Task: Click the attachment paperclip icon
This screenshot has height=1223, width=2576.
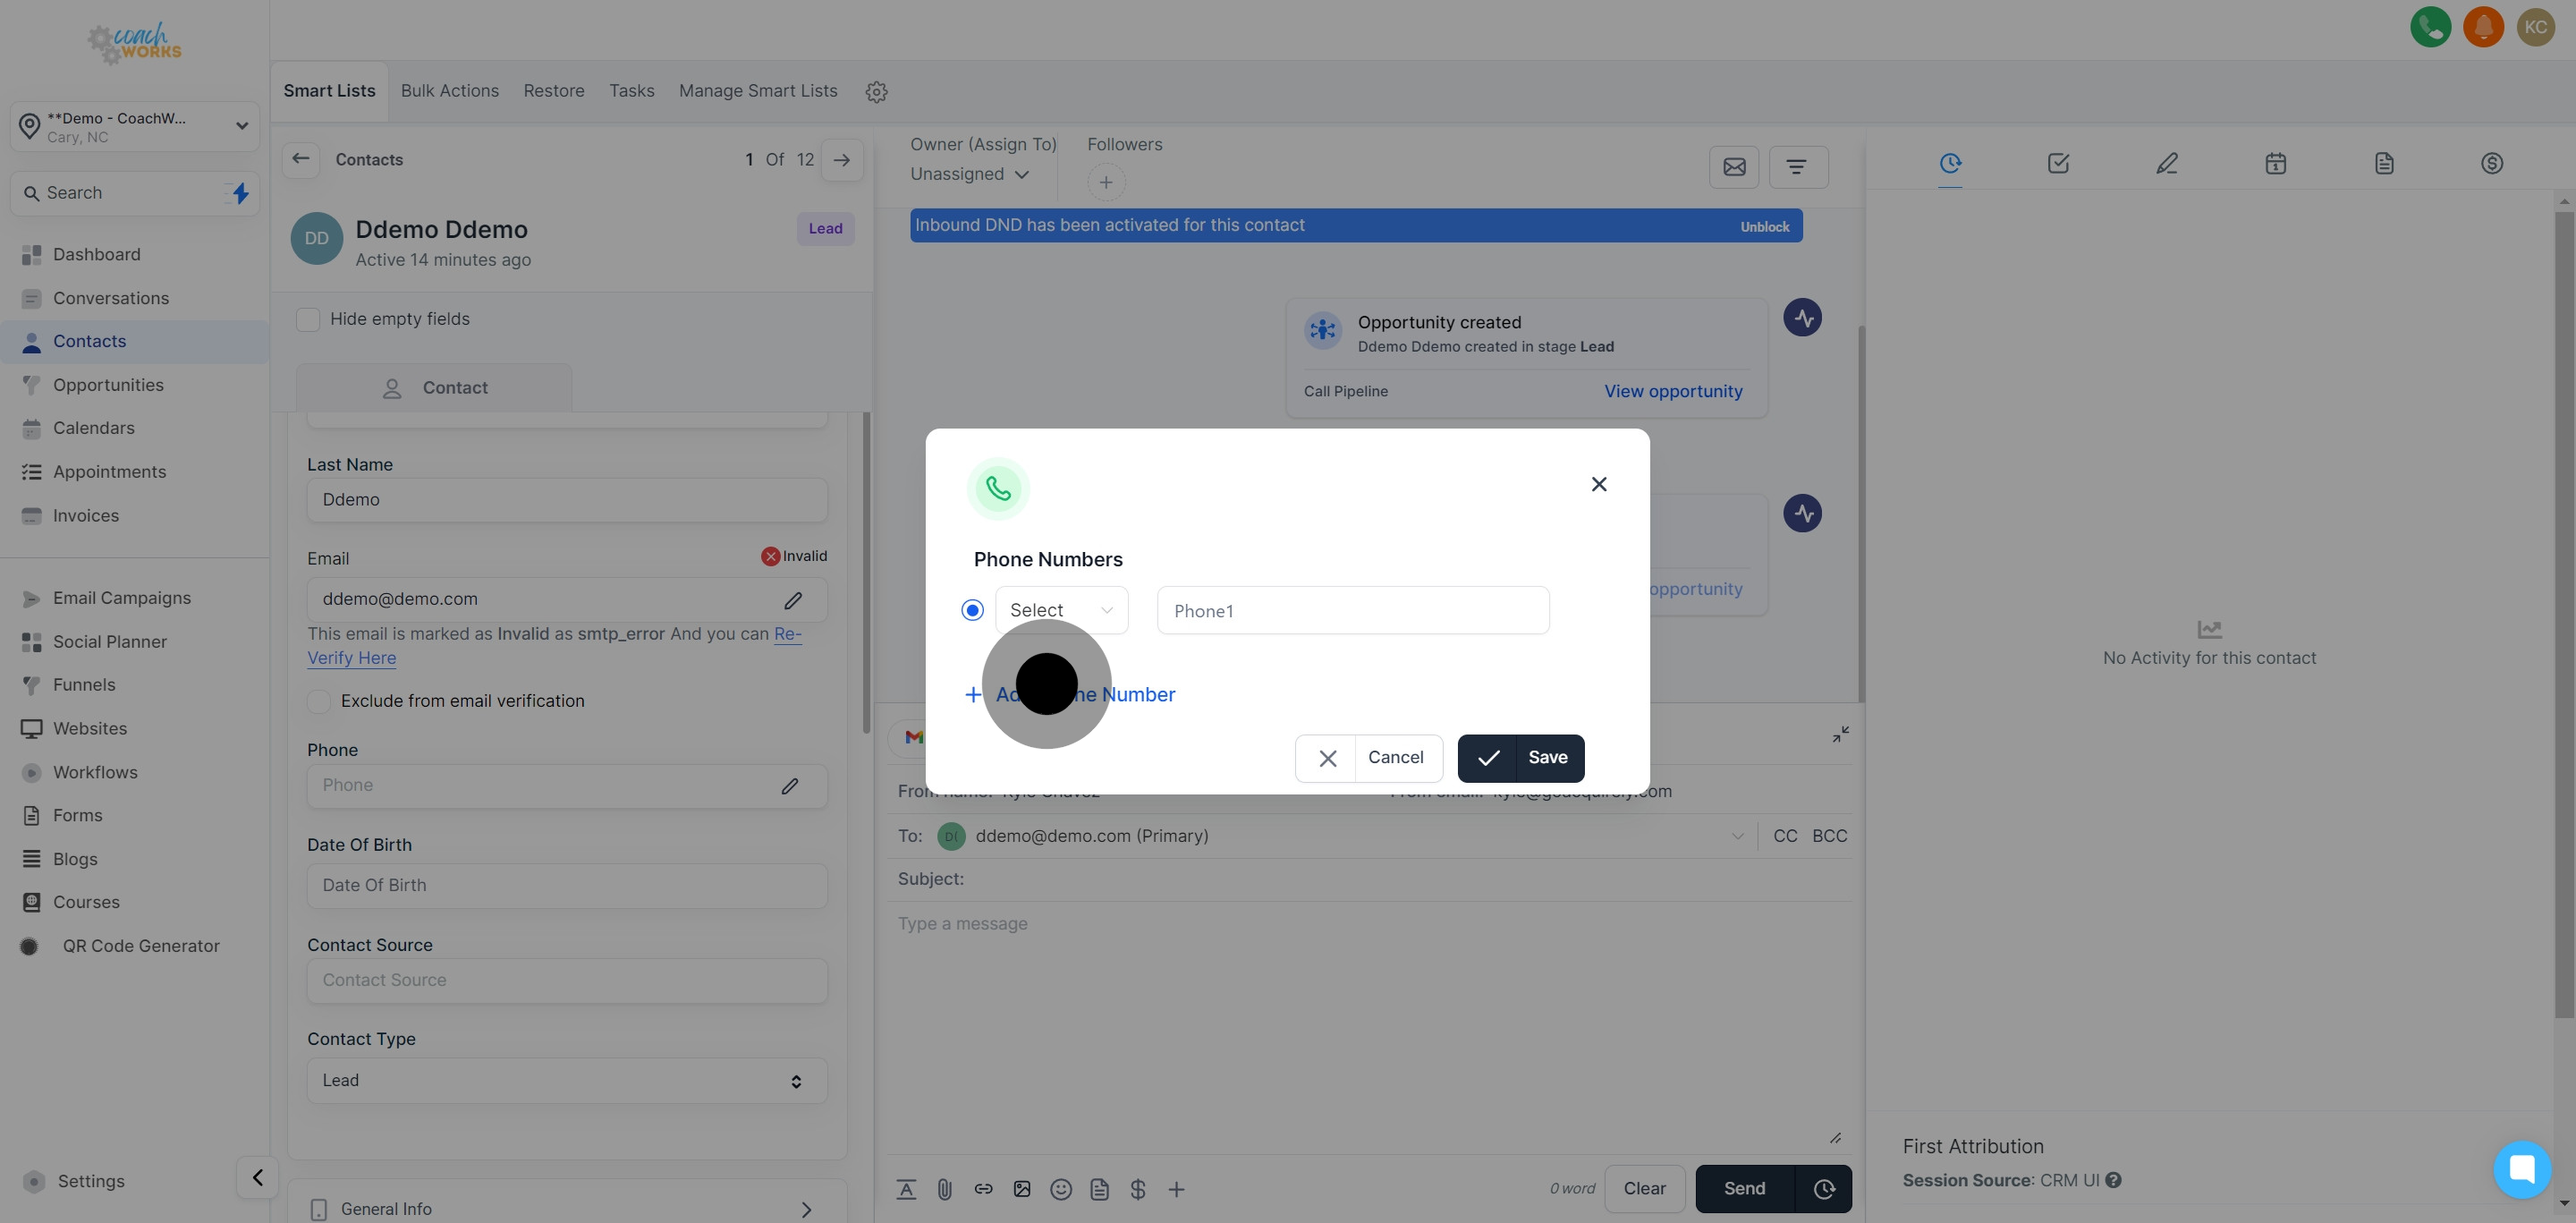Action: click(944, 1189)
